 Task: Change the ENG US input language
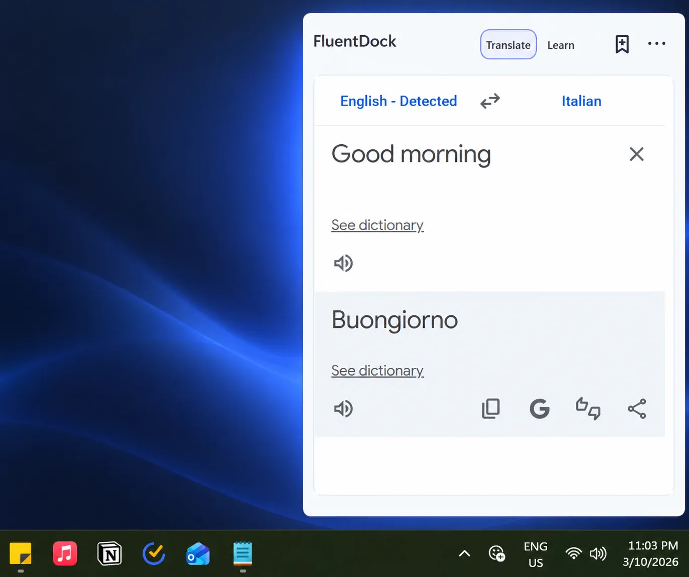pyautogui.click(x=536, y=554)
